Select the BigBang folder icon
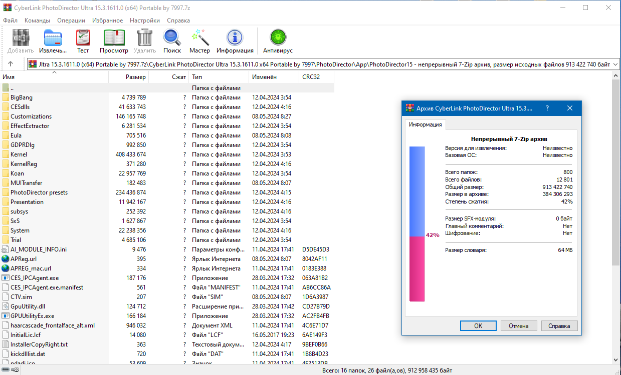Image resolution: width=621 pixels, height=375 pixels. coord(6,97)
